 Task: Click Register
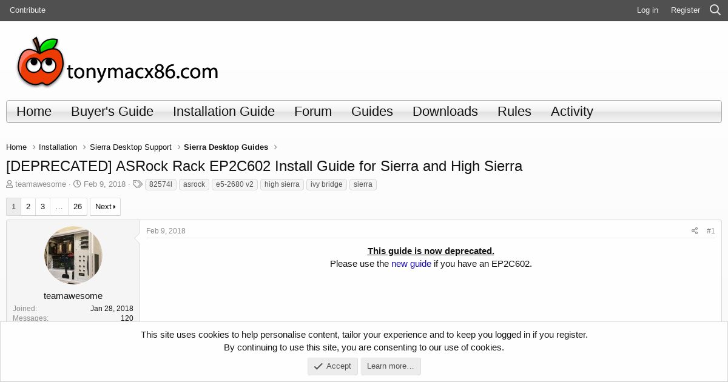click(686, 10)
